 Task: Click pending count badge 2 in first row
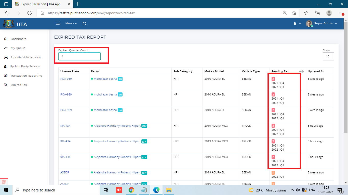[273, 79]
